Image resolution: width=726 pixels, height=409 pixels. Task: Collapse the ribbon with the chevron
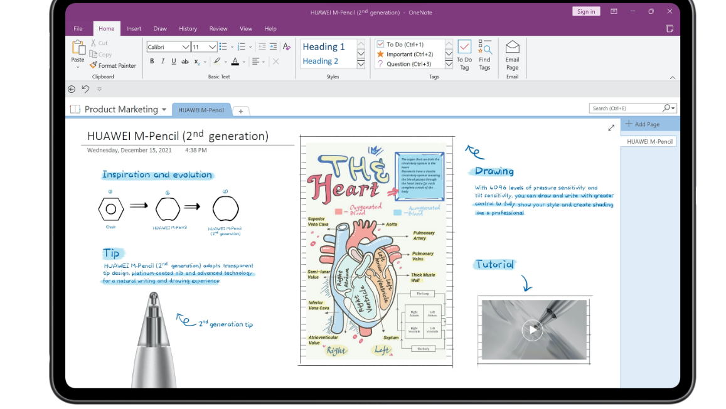[672, 77]
